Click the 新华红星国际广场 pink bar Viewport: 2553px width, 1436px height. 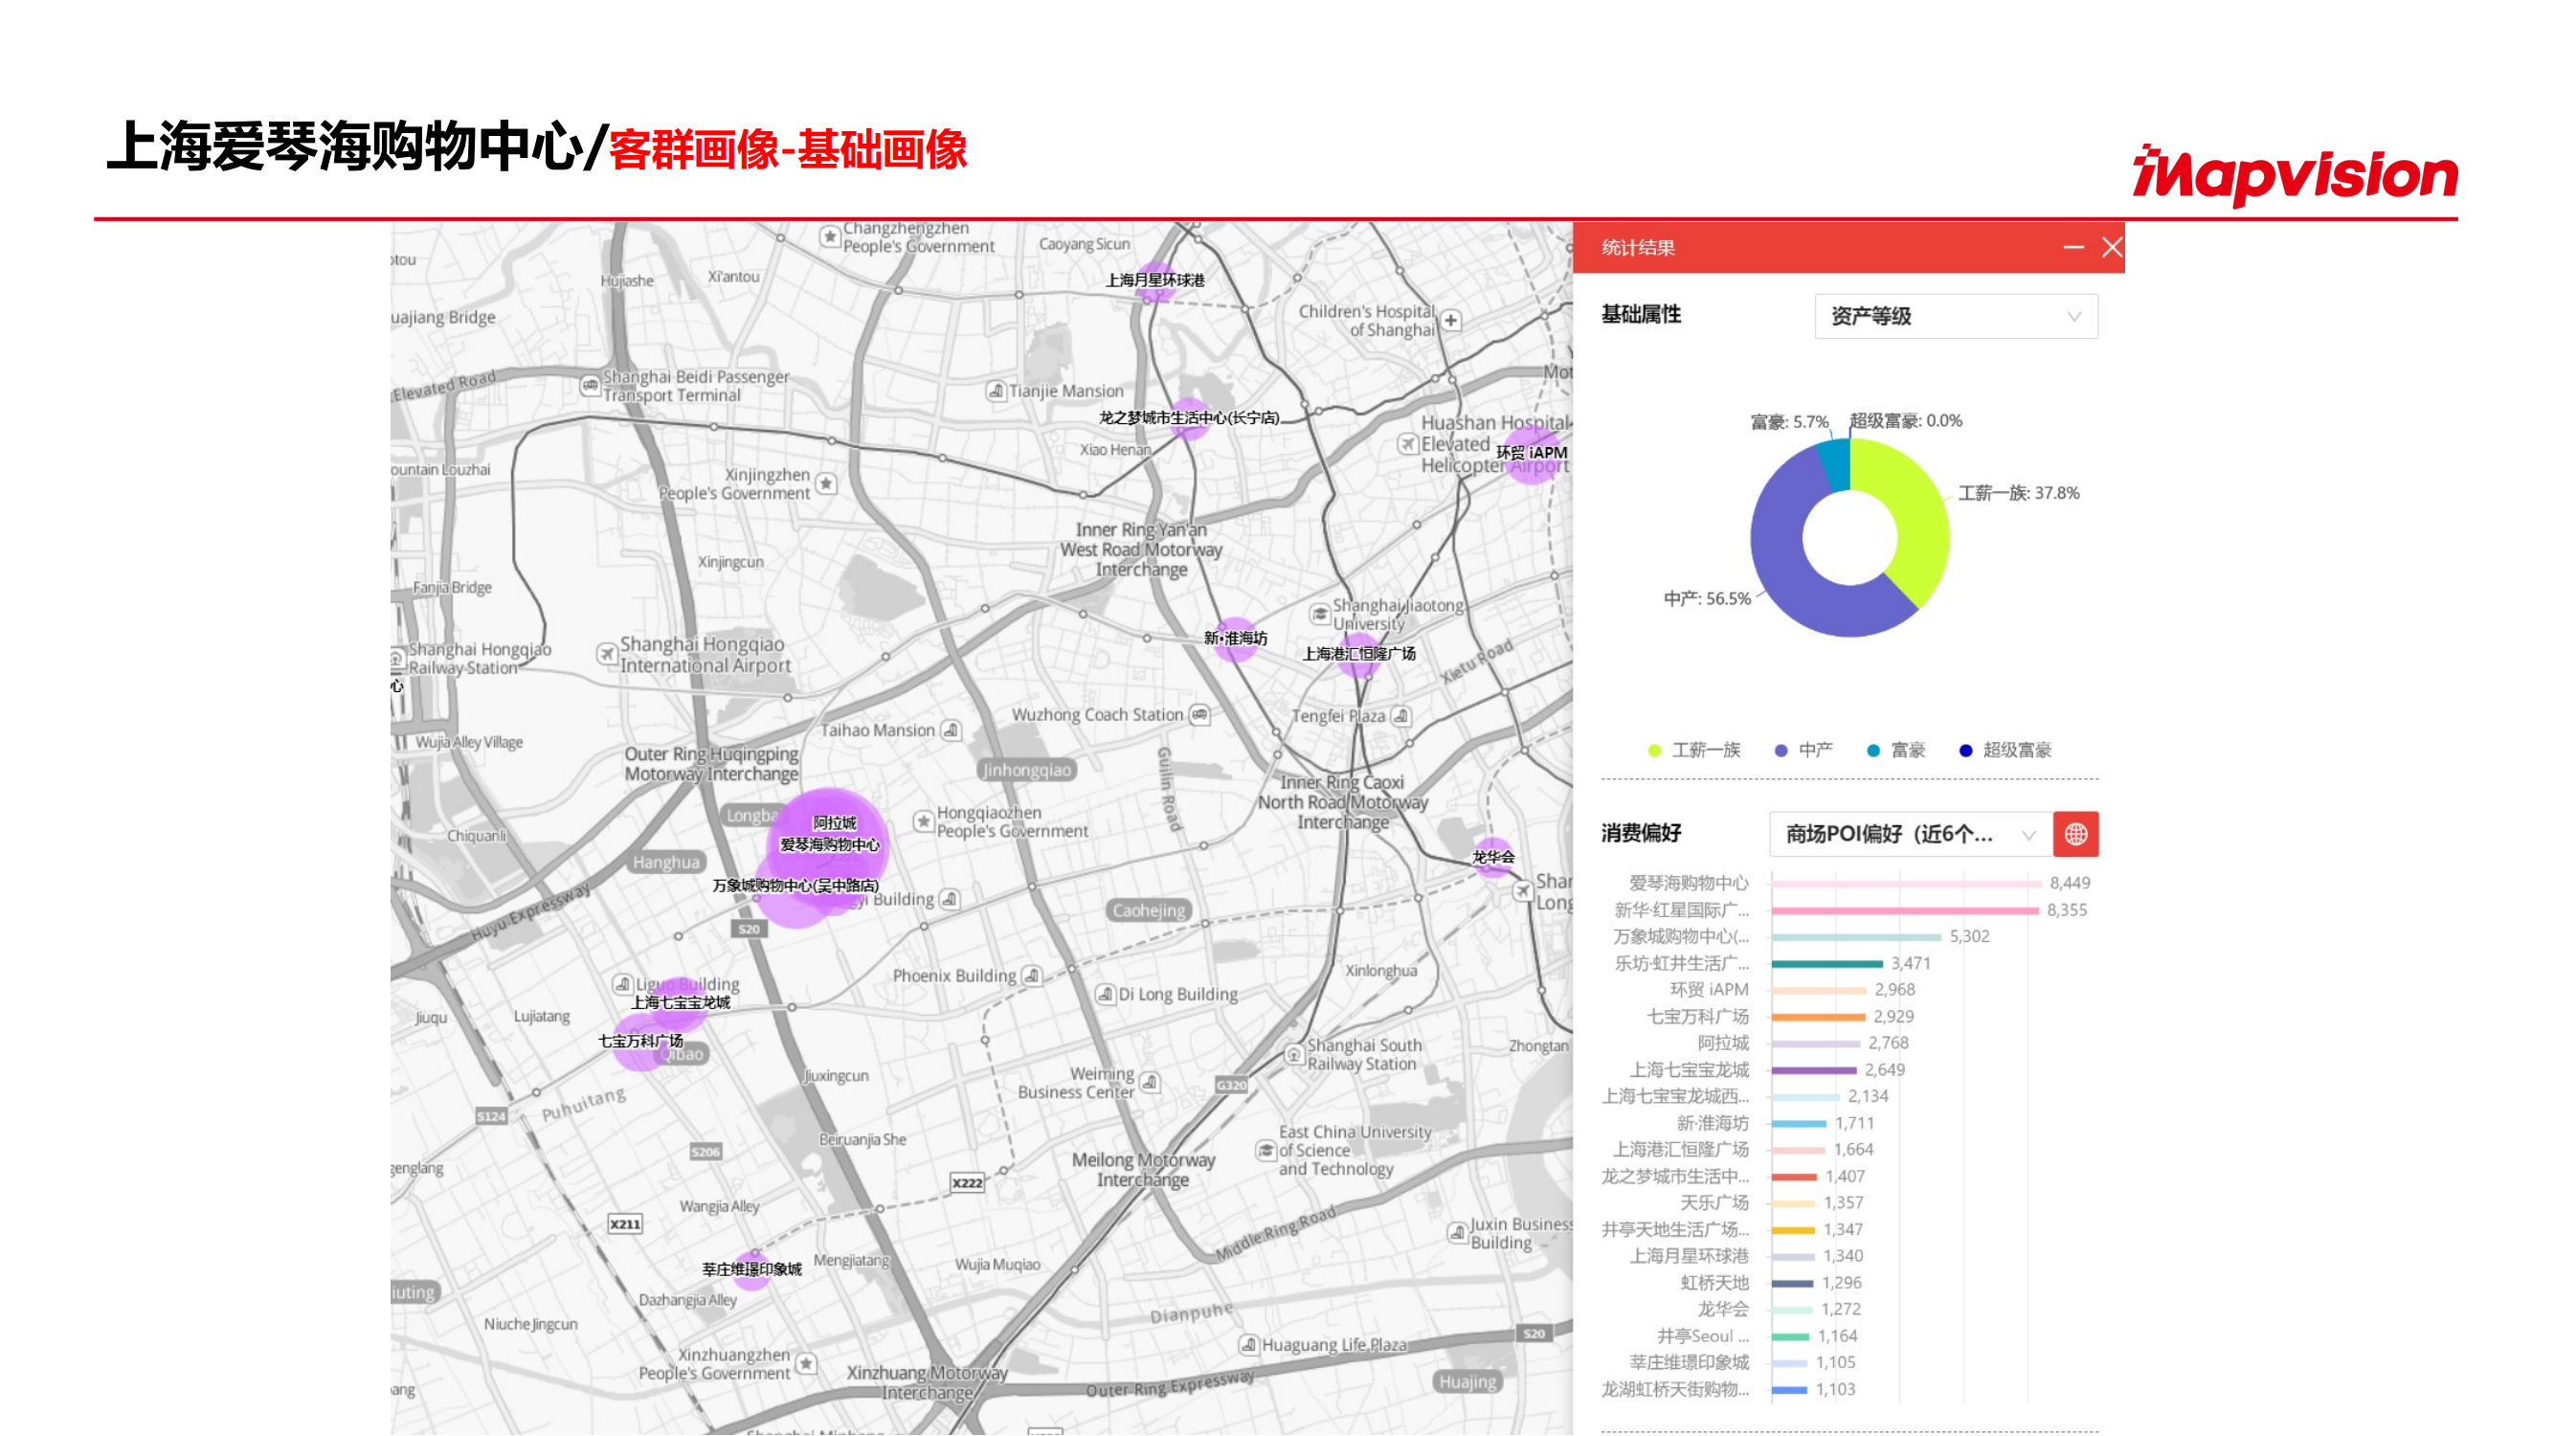pos(1904,909)
